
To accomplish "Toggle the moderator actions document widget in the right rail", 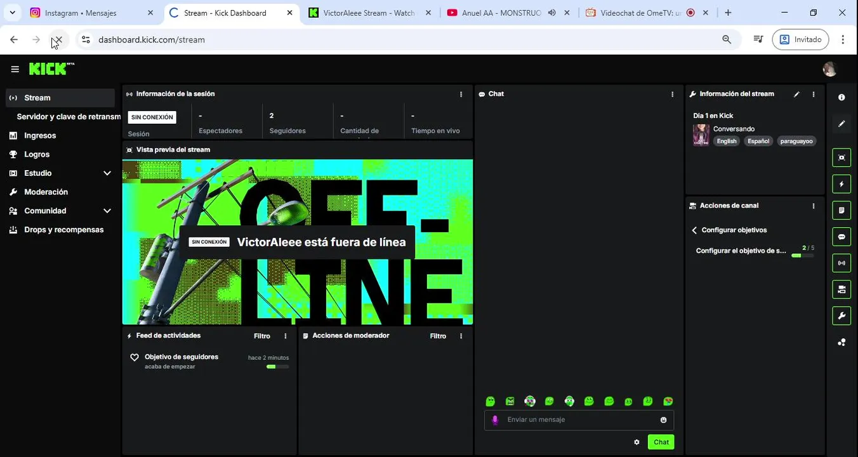I will coord(841,210).
